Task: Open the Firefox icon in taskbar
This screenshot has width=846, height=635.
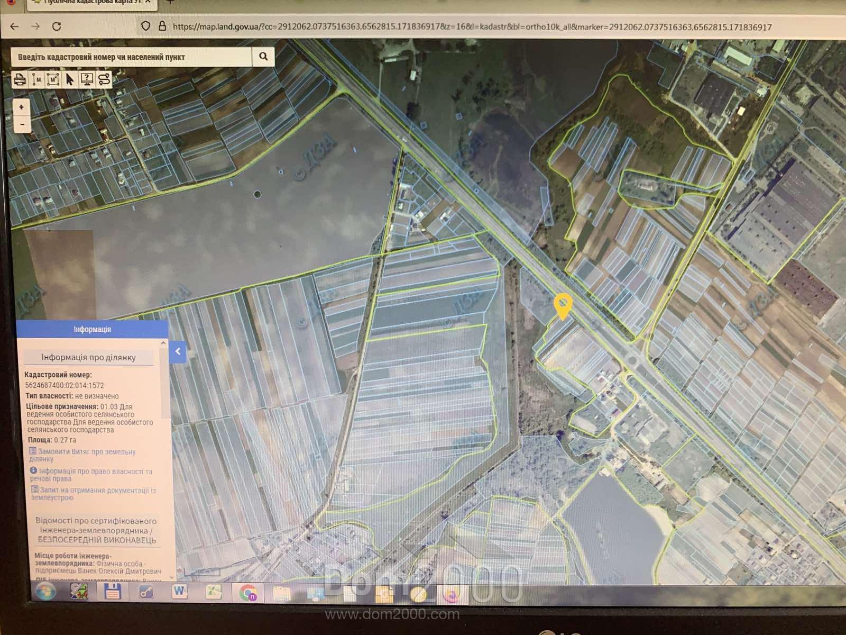Action: [x=452, y=595]
